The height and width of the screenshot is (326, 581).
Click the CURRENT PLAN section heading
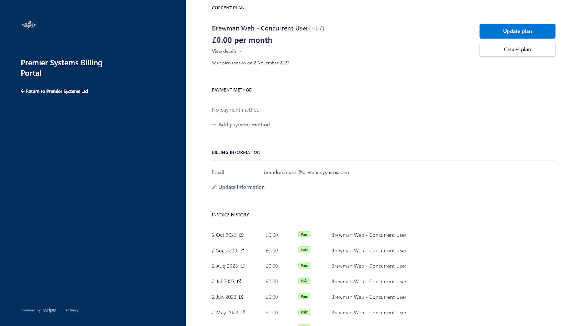point(228,8)
